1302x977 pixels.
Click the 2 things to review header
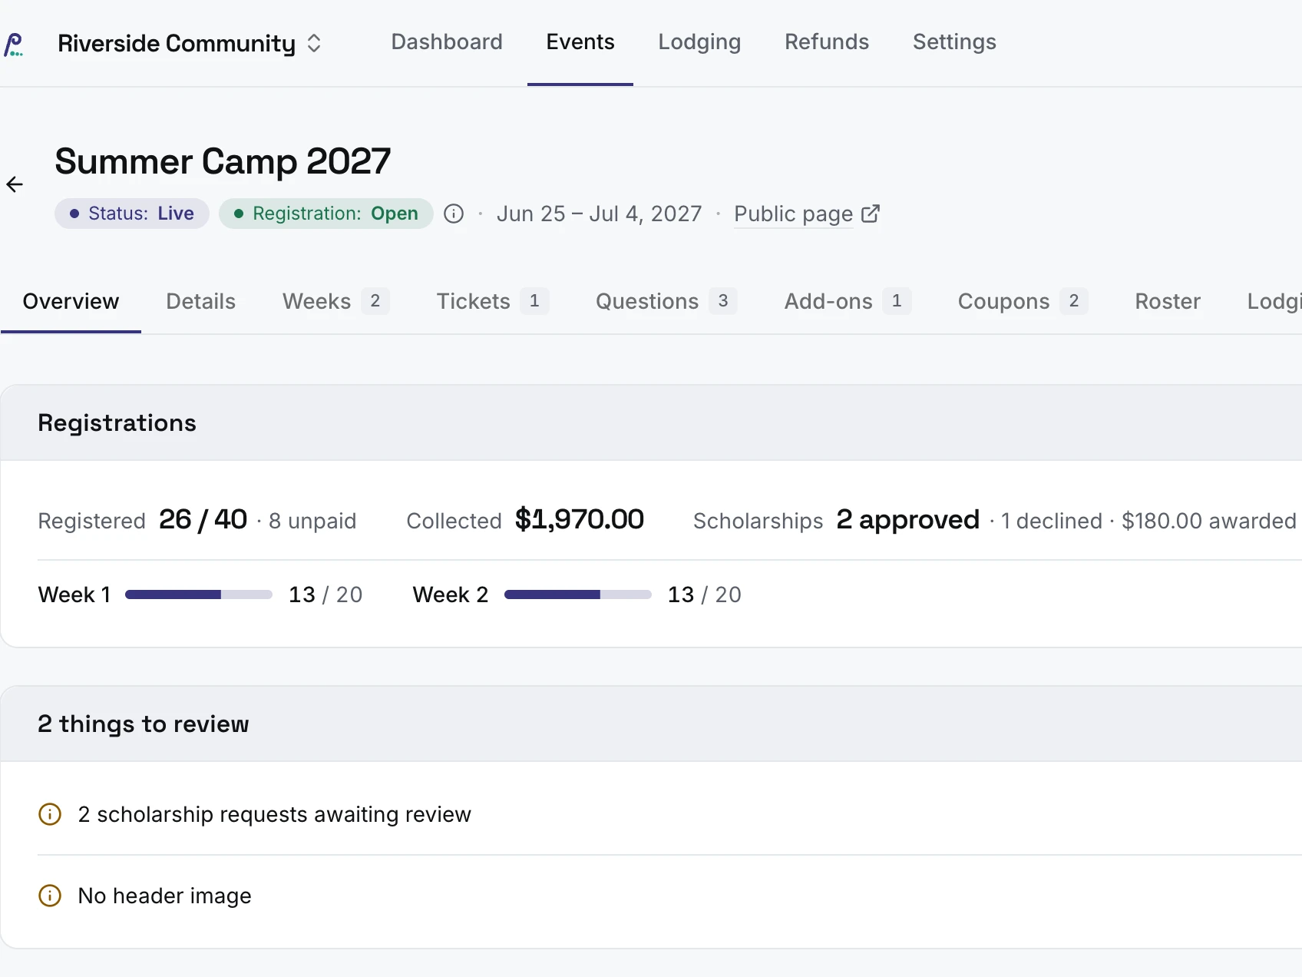click(x=144, y=724)
